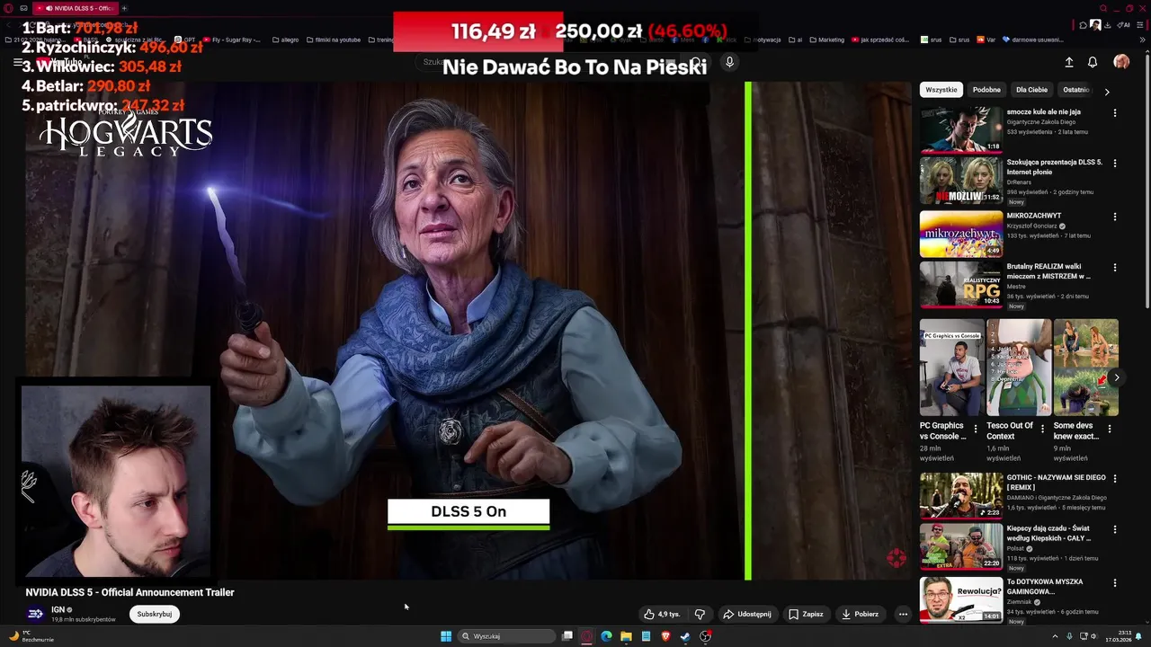Viewport: 1151px width, 647px height.
Task: Start voice search with microphone icon
Action: [x=729, y=62]
